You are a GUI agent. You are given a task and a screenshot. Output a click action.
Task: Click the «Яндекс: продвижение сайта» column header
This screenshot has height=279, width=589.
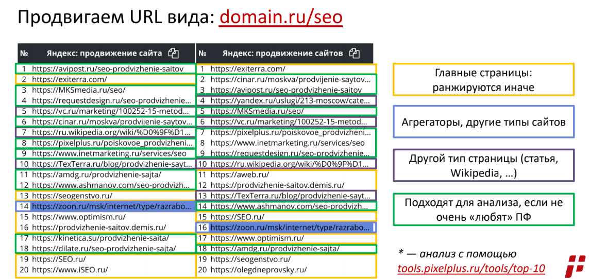click(104, 53)
